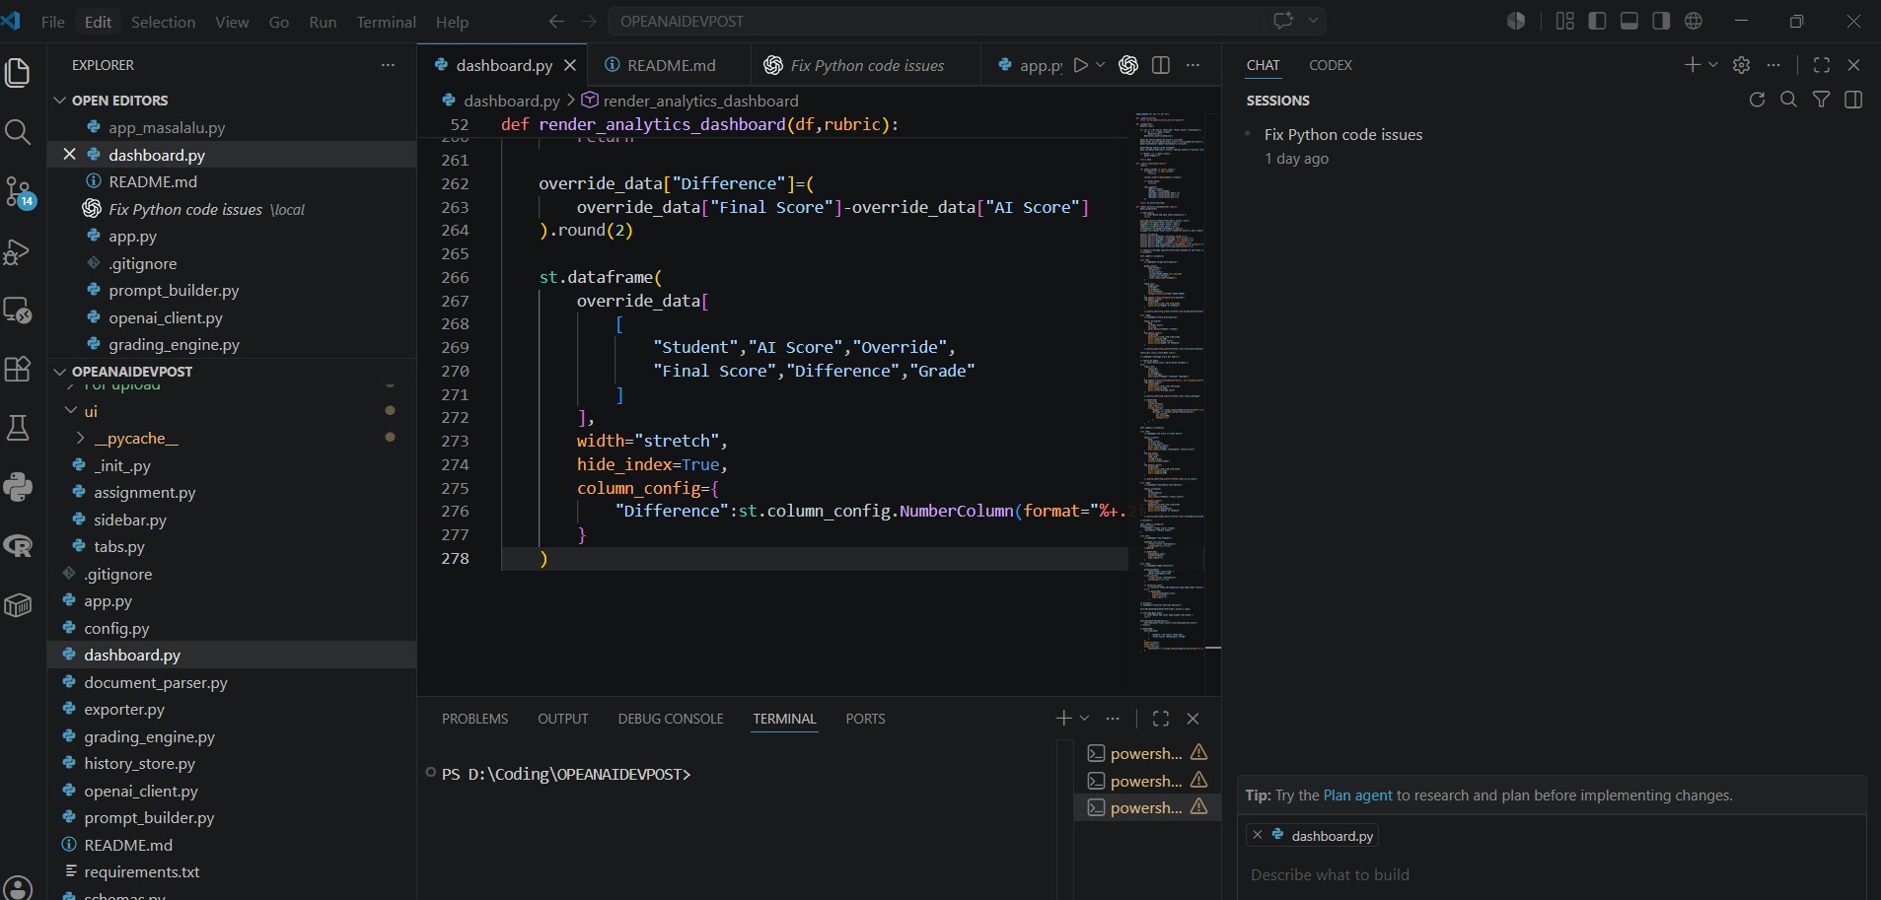
Task: Collapse the OPEN EDITORS section
Action: (60, 101)
